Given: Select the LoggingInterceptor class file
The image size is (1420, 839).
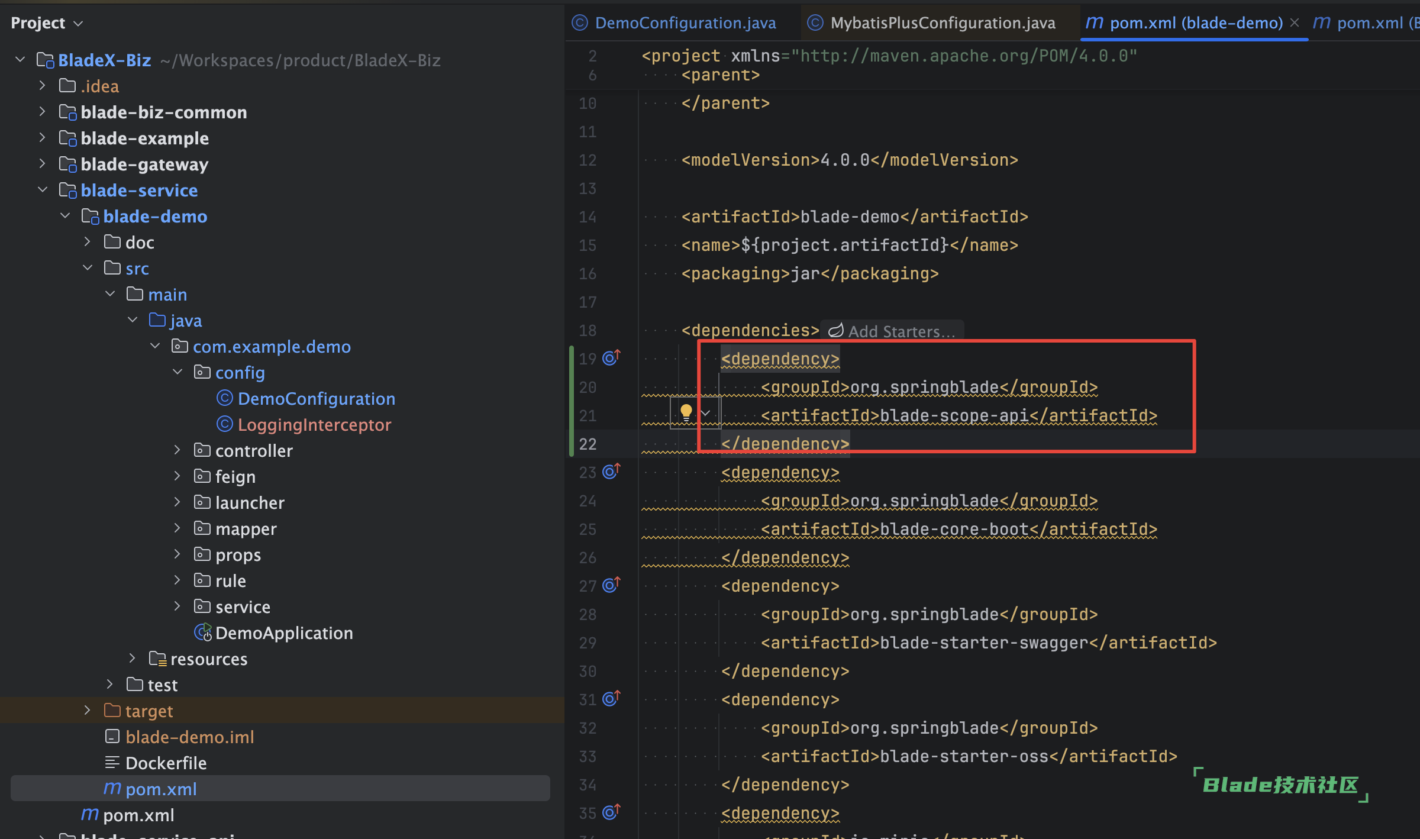Looking at the screenshot, I should (314, 425).
